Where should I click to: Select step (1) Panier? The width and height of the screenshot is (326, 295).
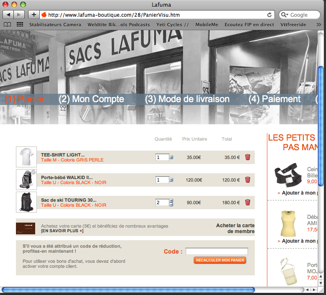point(25,99)
